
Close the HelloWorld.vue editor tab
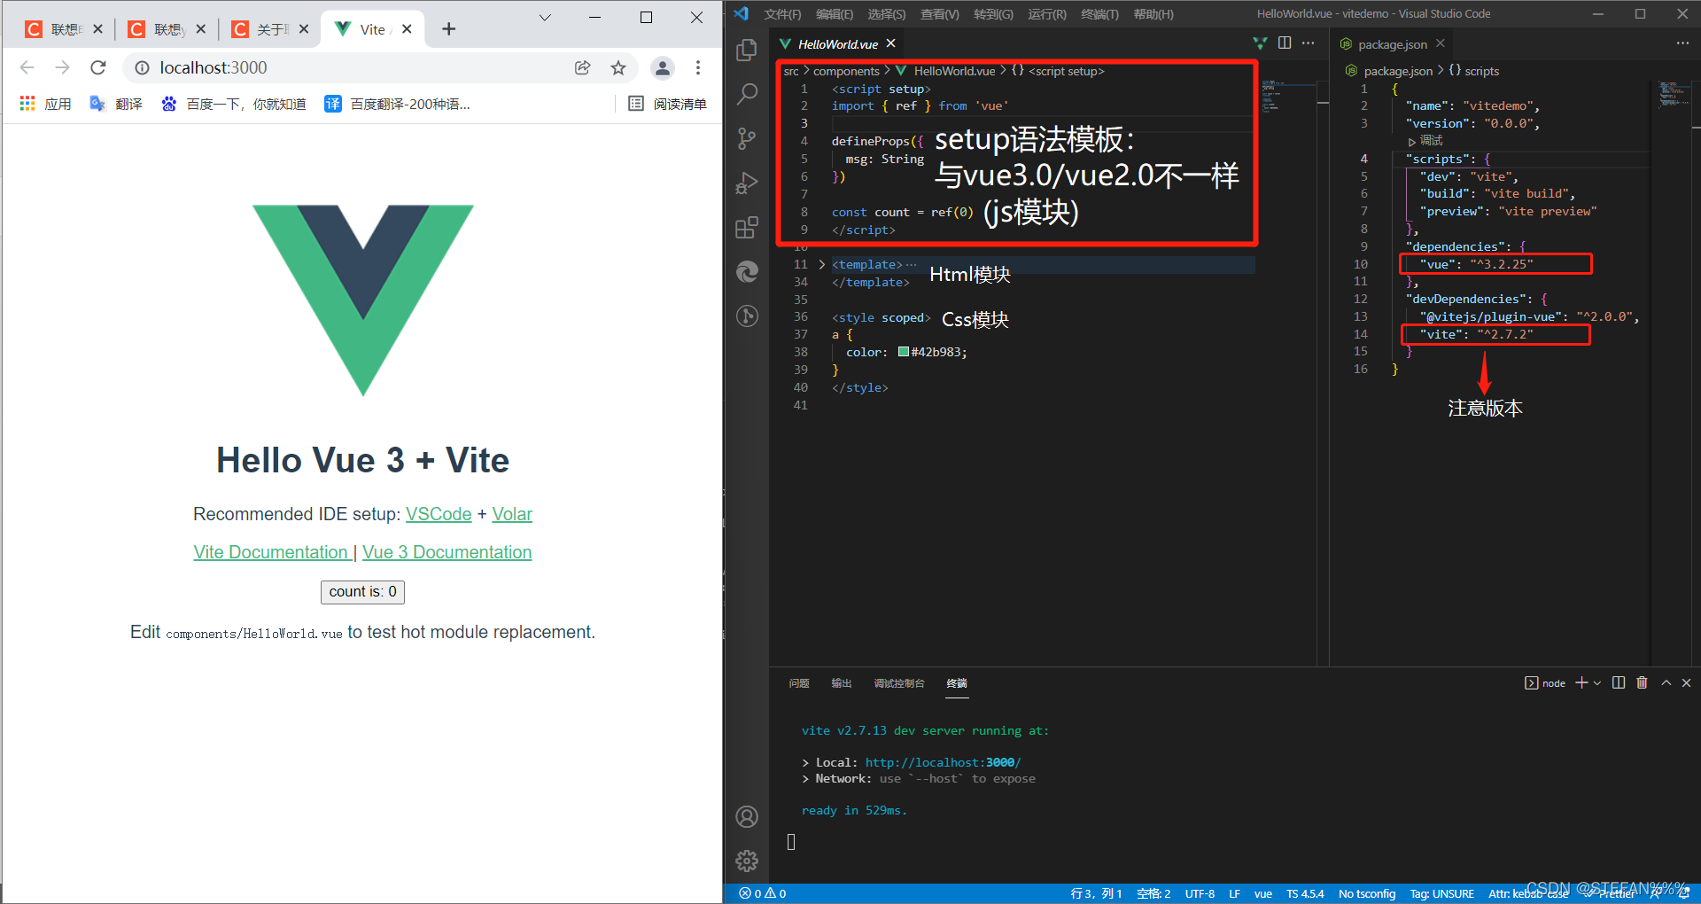pos(891,43)
